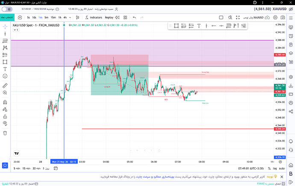Click the trash remove drawings icon
This screenshot has height=186, width=295.
click(5, 133)
